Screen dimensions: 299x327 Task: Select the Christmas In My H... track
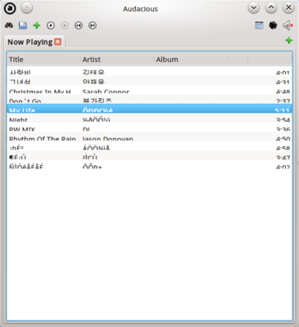pos(149,90)
